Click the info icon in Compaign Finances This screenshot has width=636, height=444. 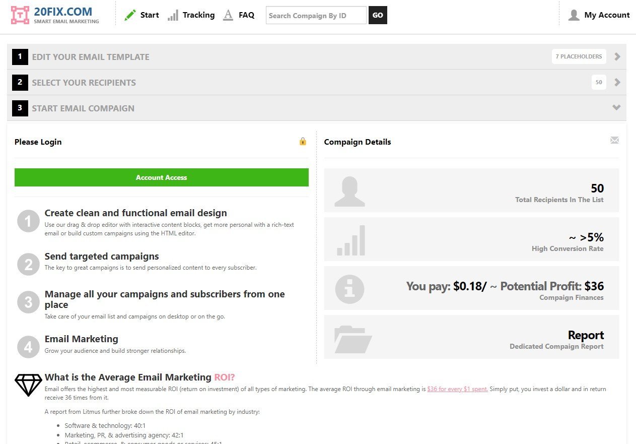click(349, 289)
